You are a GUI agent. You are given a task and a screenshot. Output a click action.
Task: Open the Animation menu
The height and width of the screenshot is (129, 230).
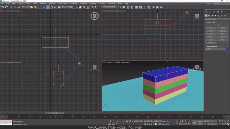[52, 4]
